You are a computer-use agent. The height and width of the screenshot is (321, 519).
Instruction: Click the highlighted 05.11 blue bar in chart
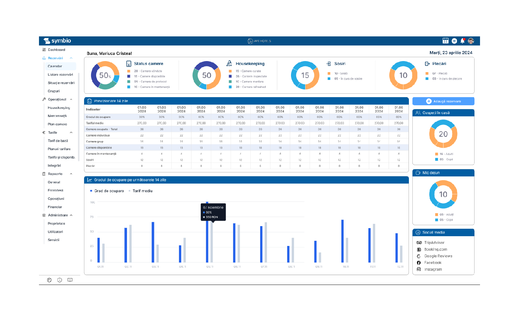click(207, 232)
